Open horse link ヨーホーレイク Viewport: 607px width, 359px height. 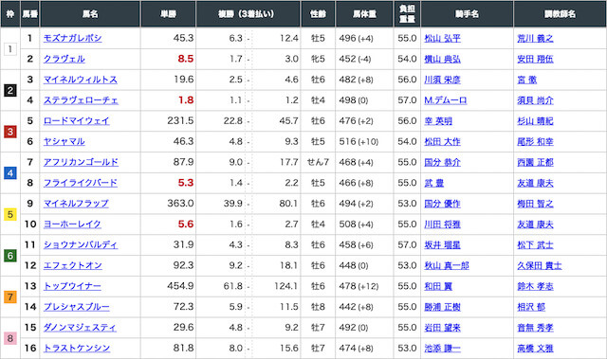72,224
